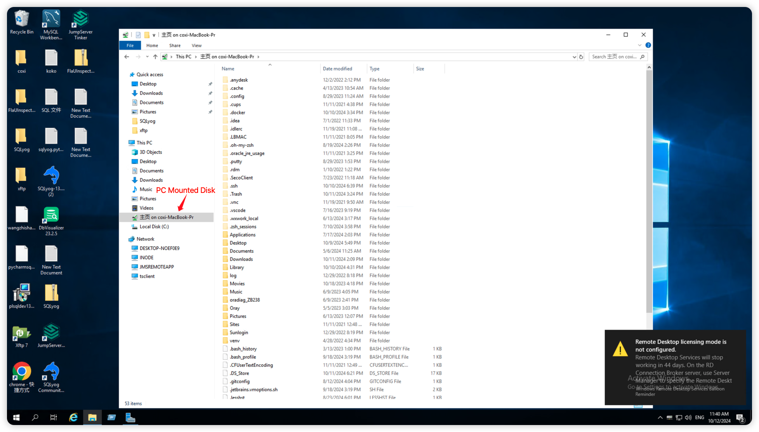Viewport: 759px width, 432px height.
Task: Select tsclient under Network
Action: (x=147, y=276)
